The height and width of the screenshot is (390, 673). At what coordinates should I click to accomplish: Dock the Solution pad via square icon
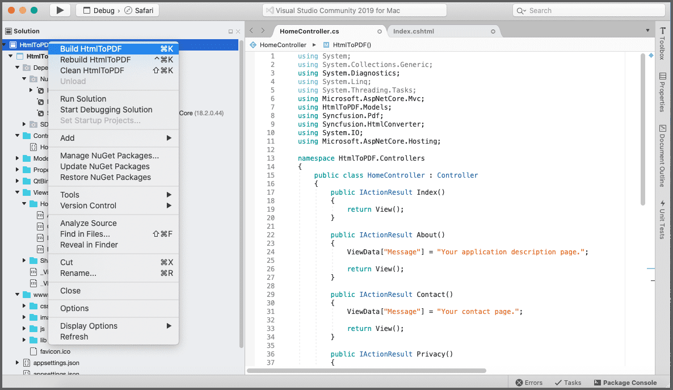[x=230, y=31]
